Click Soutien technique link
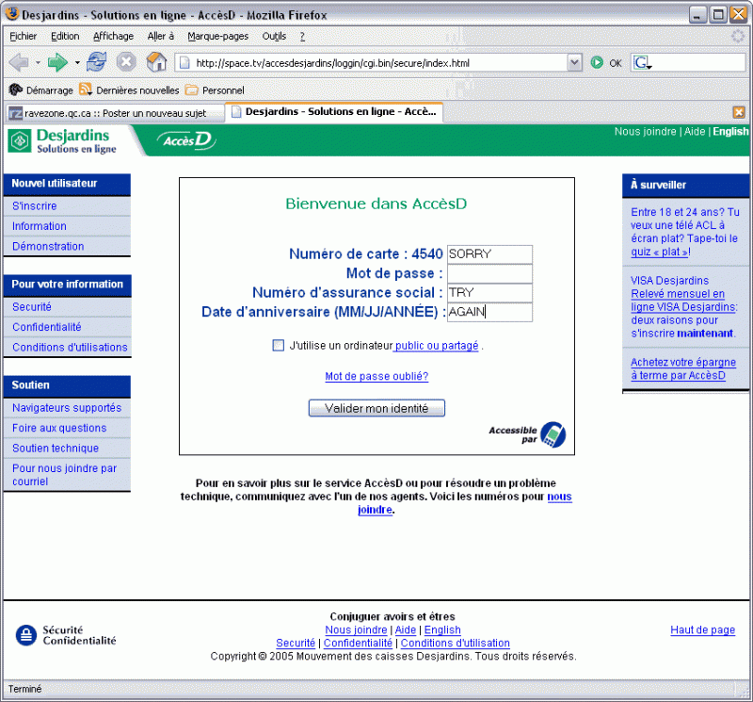The width and height of the screenshot is (753, 702). (x=56, y=449)
